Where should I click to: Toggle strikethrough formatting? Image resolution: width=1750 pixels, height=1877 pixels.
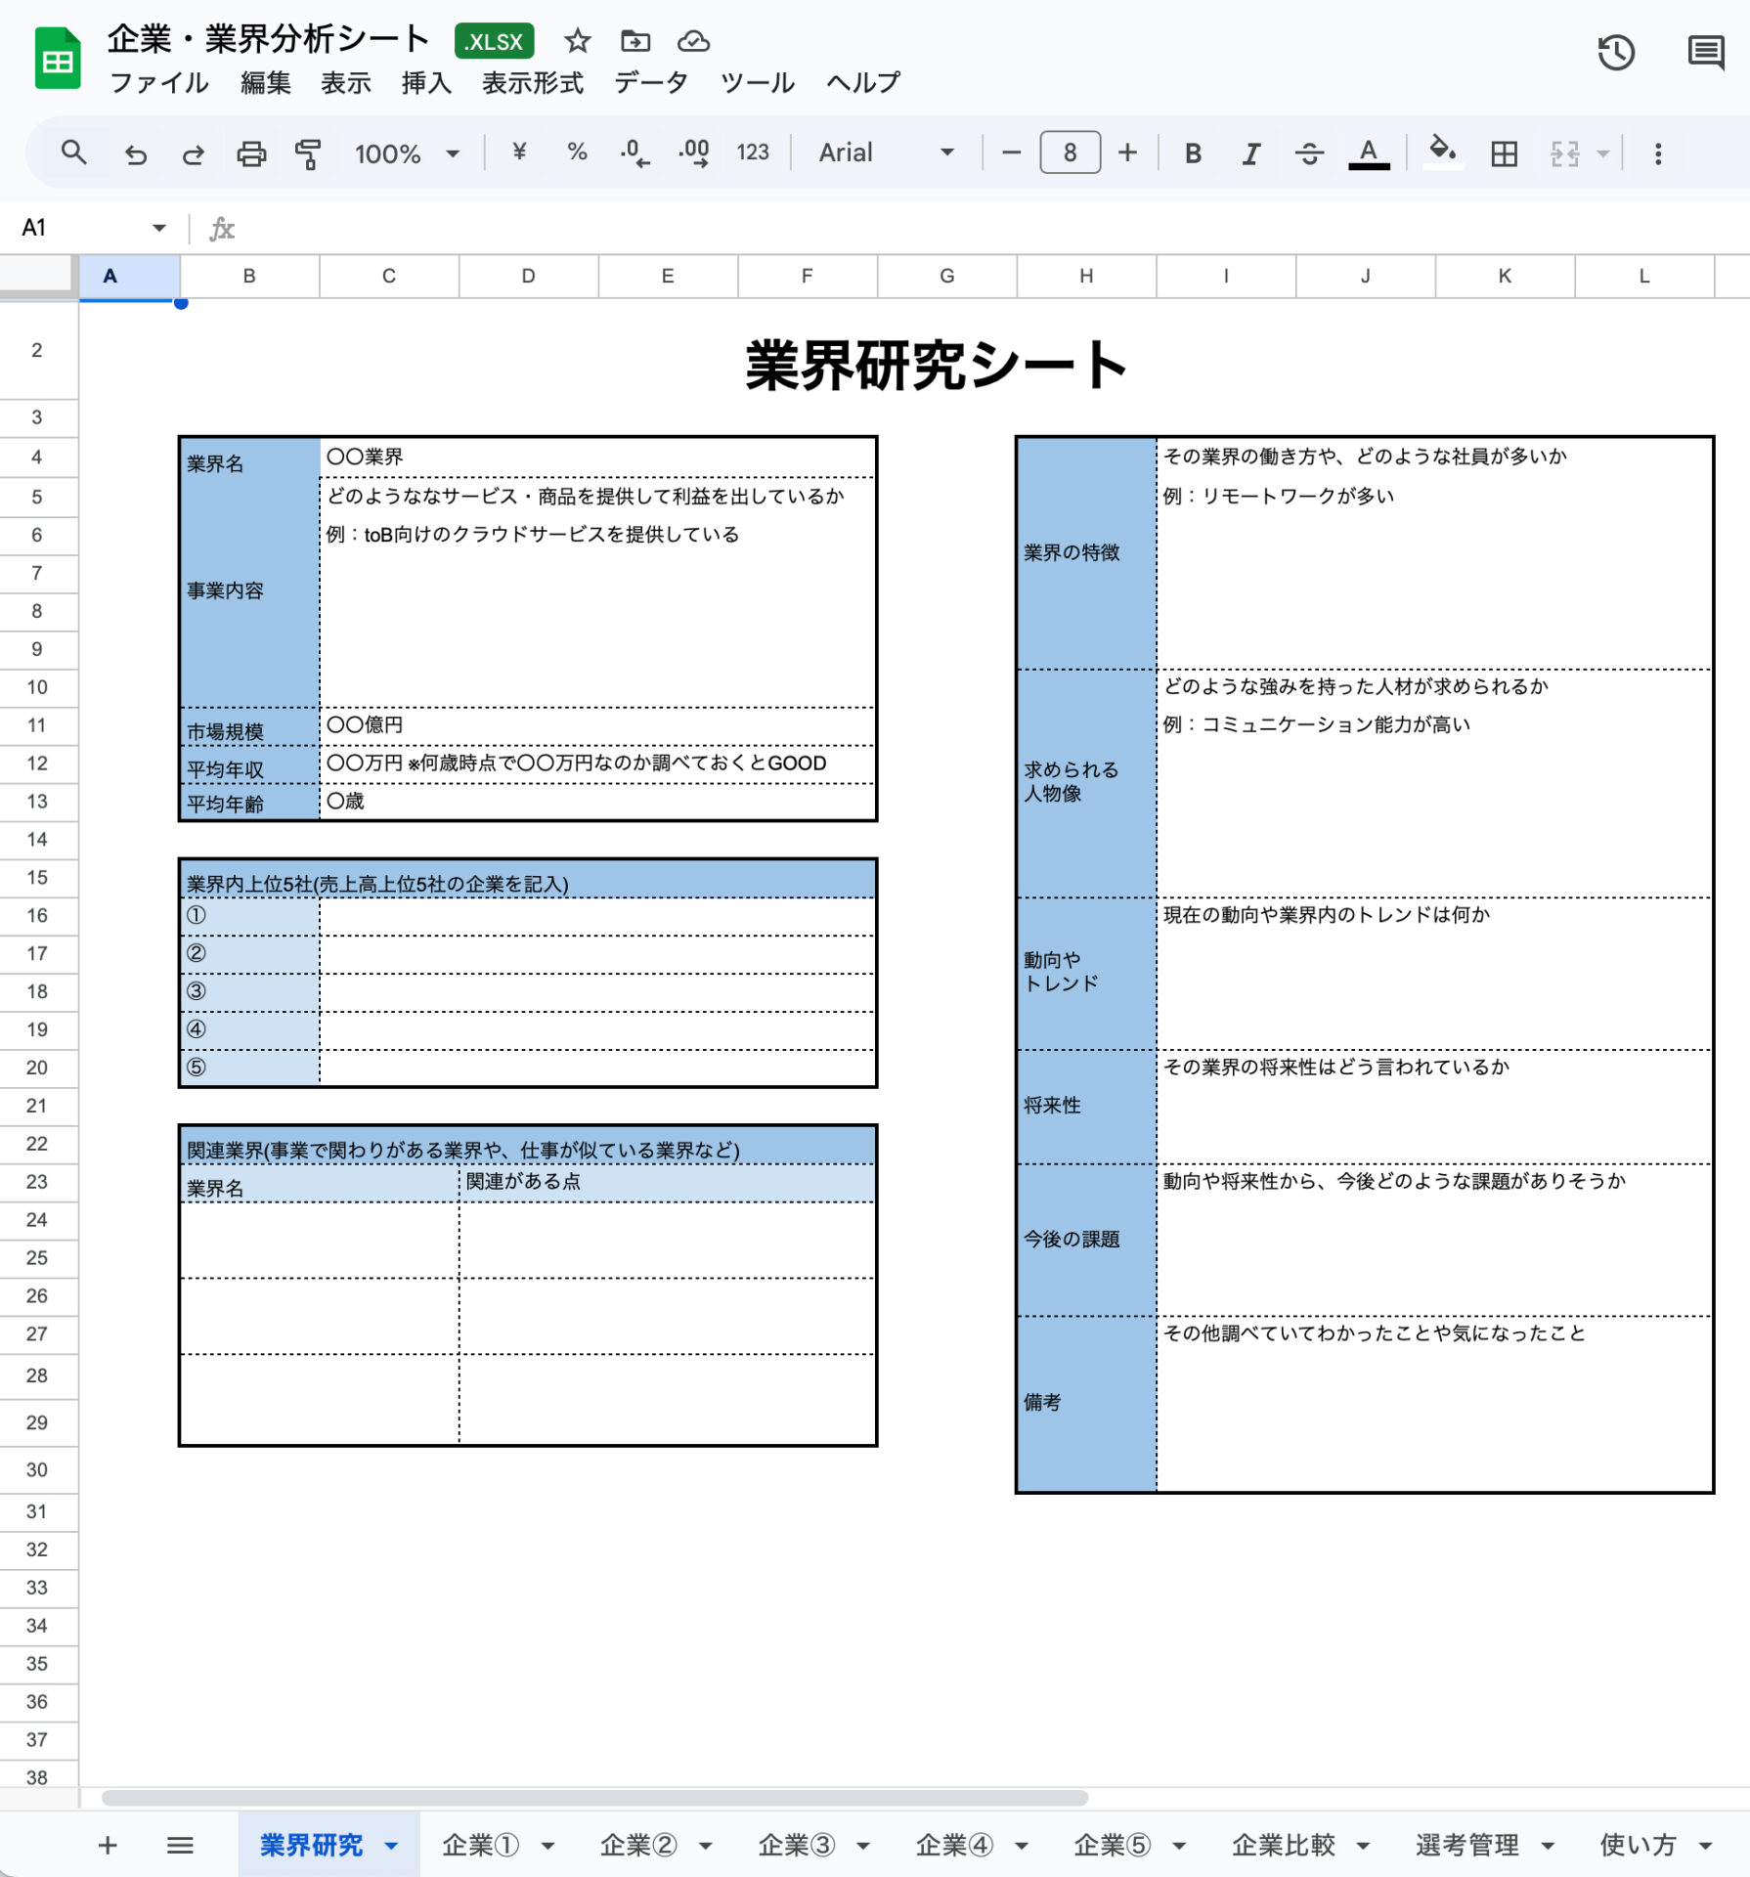[1309, 153]
